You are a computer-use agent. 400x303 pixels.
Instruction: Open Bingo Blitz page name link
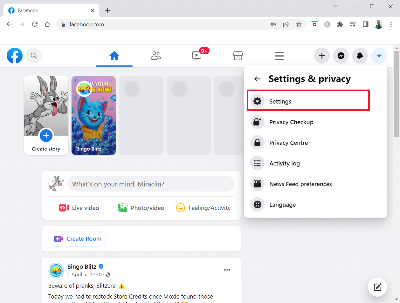click(x=82, y=266)
